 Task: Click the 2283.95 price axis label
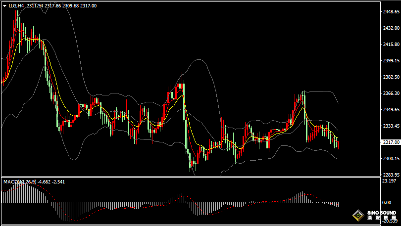coord(391,175)
